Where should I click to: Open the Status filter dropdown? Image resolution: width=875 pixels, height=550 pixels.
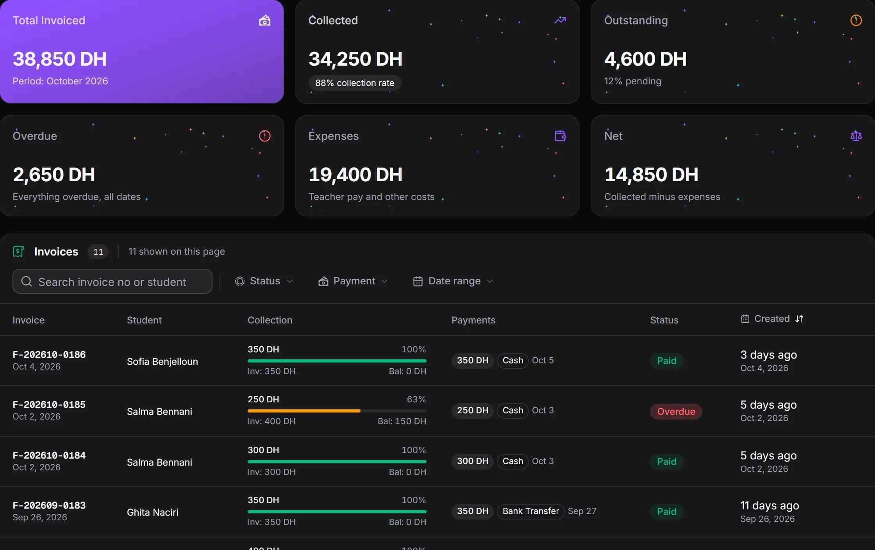[x=264, y=281]
